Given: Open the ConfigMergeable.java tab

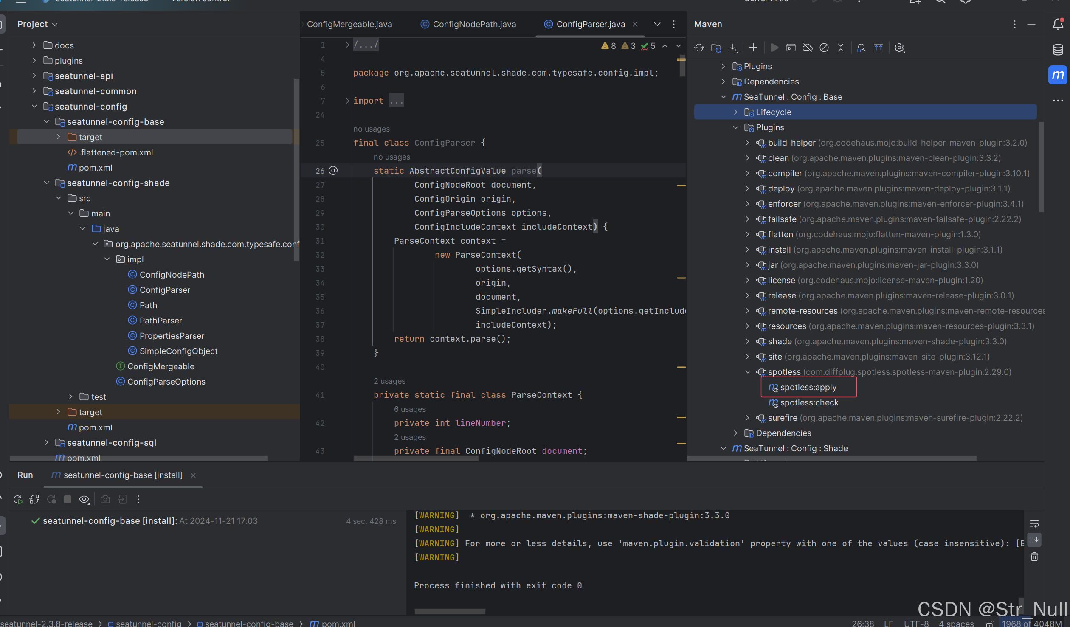Looking at the screenshot, I should [x=349, y=24].
